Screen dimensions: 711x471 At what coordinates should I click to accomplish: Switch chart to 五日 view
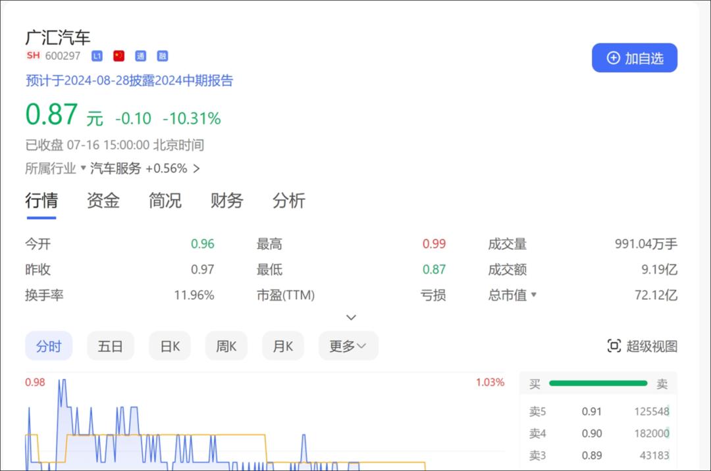(110, 346)
